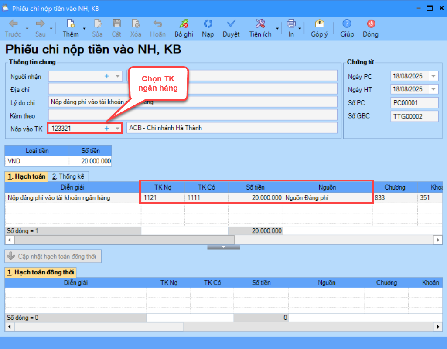Screen dimensions: 447x349
Task: Click Hạch toán grid scrollbar right arrow
Action: coord(438,240)
